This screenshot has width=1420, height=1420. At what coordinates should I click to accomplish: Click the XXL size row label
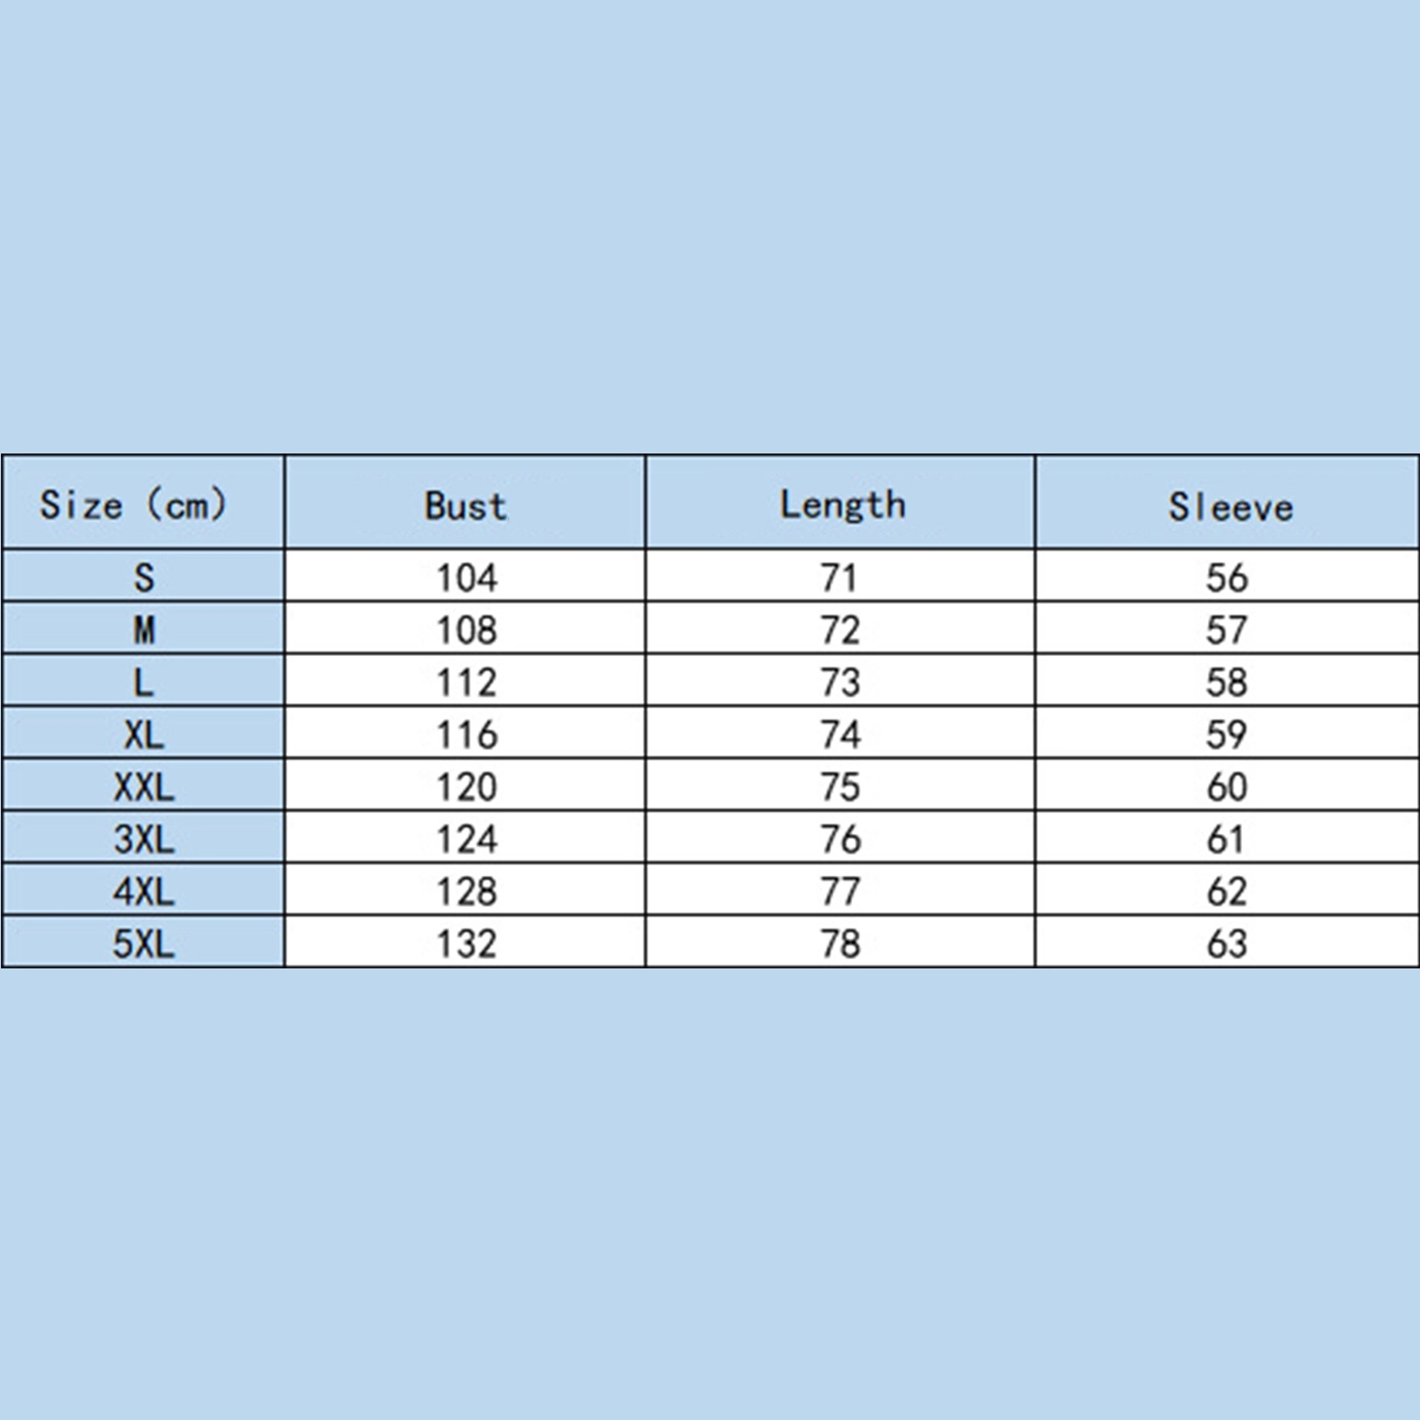pos(144,787)
